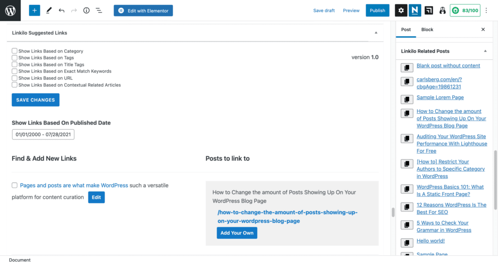Open the list view outline
The width and height of the screenshot is (498, 264).
[99, 11]
